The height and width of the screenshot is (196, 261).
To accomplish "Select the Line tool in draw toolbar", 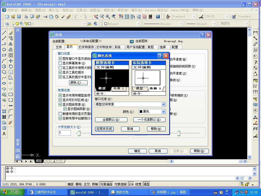I will pyautogui.click(x=4, y=33).
